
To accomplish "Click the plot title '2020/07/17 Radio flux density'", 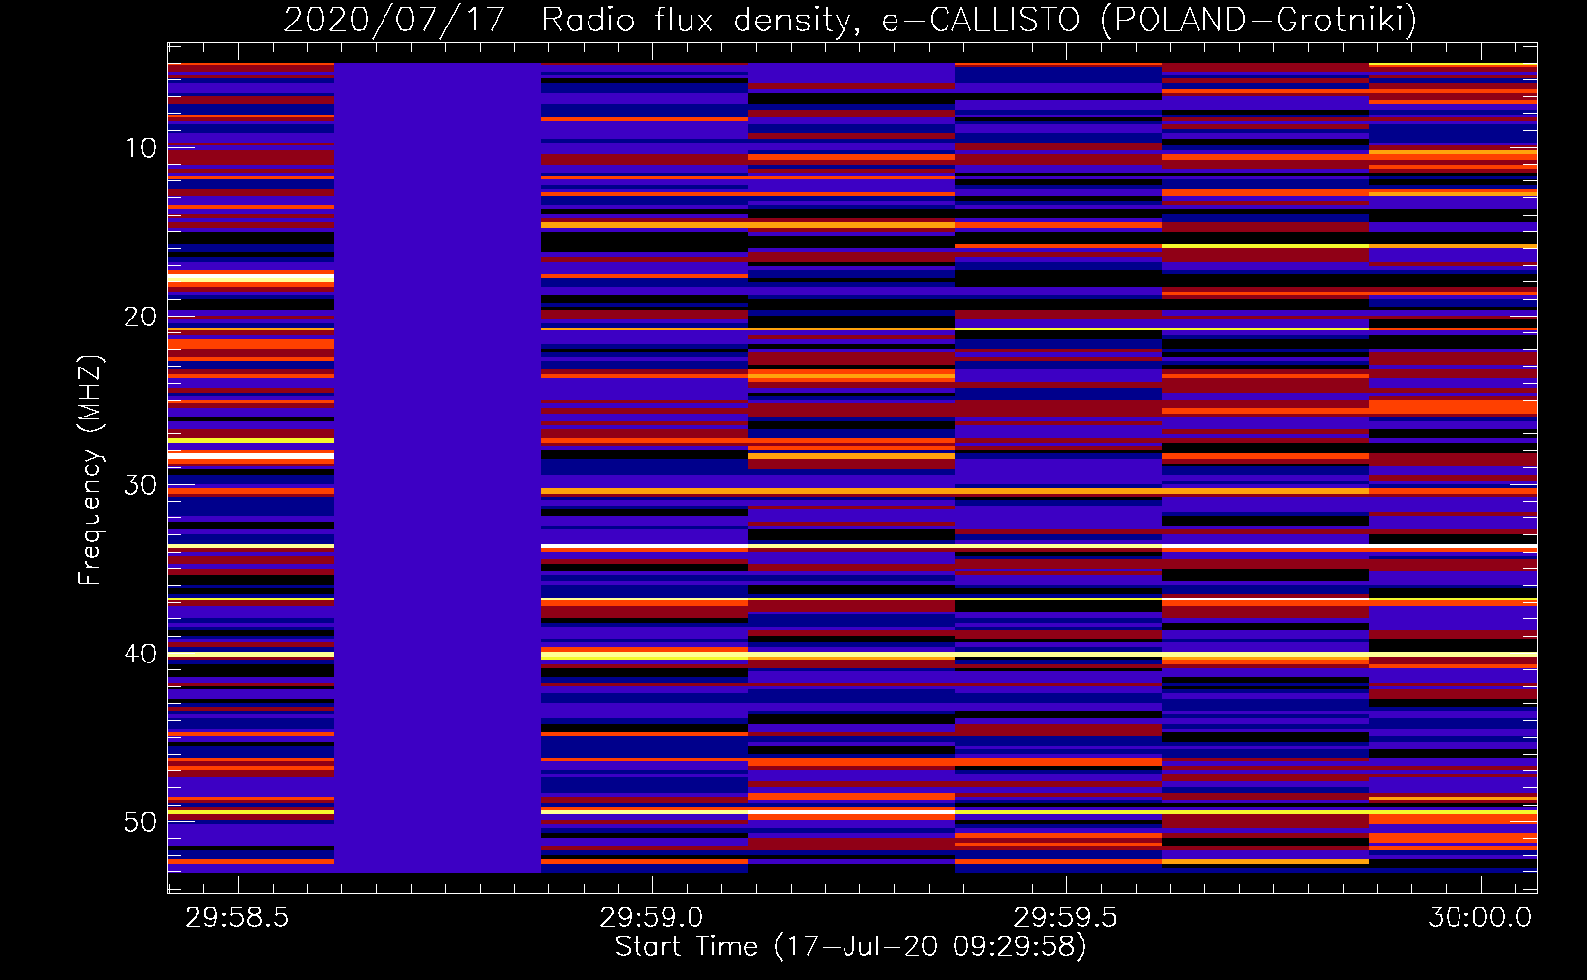I will [849, 19].
